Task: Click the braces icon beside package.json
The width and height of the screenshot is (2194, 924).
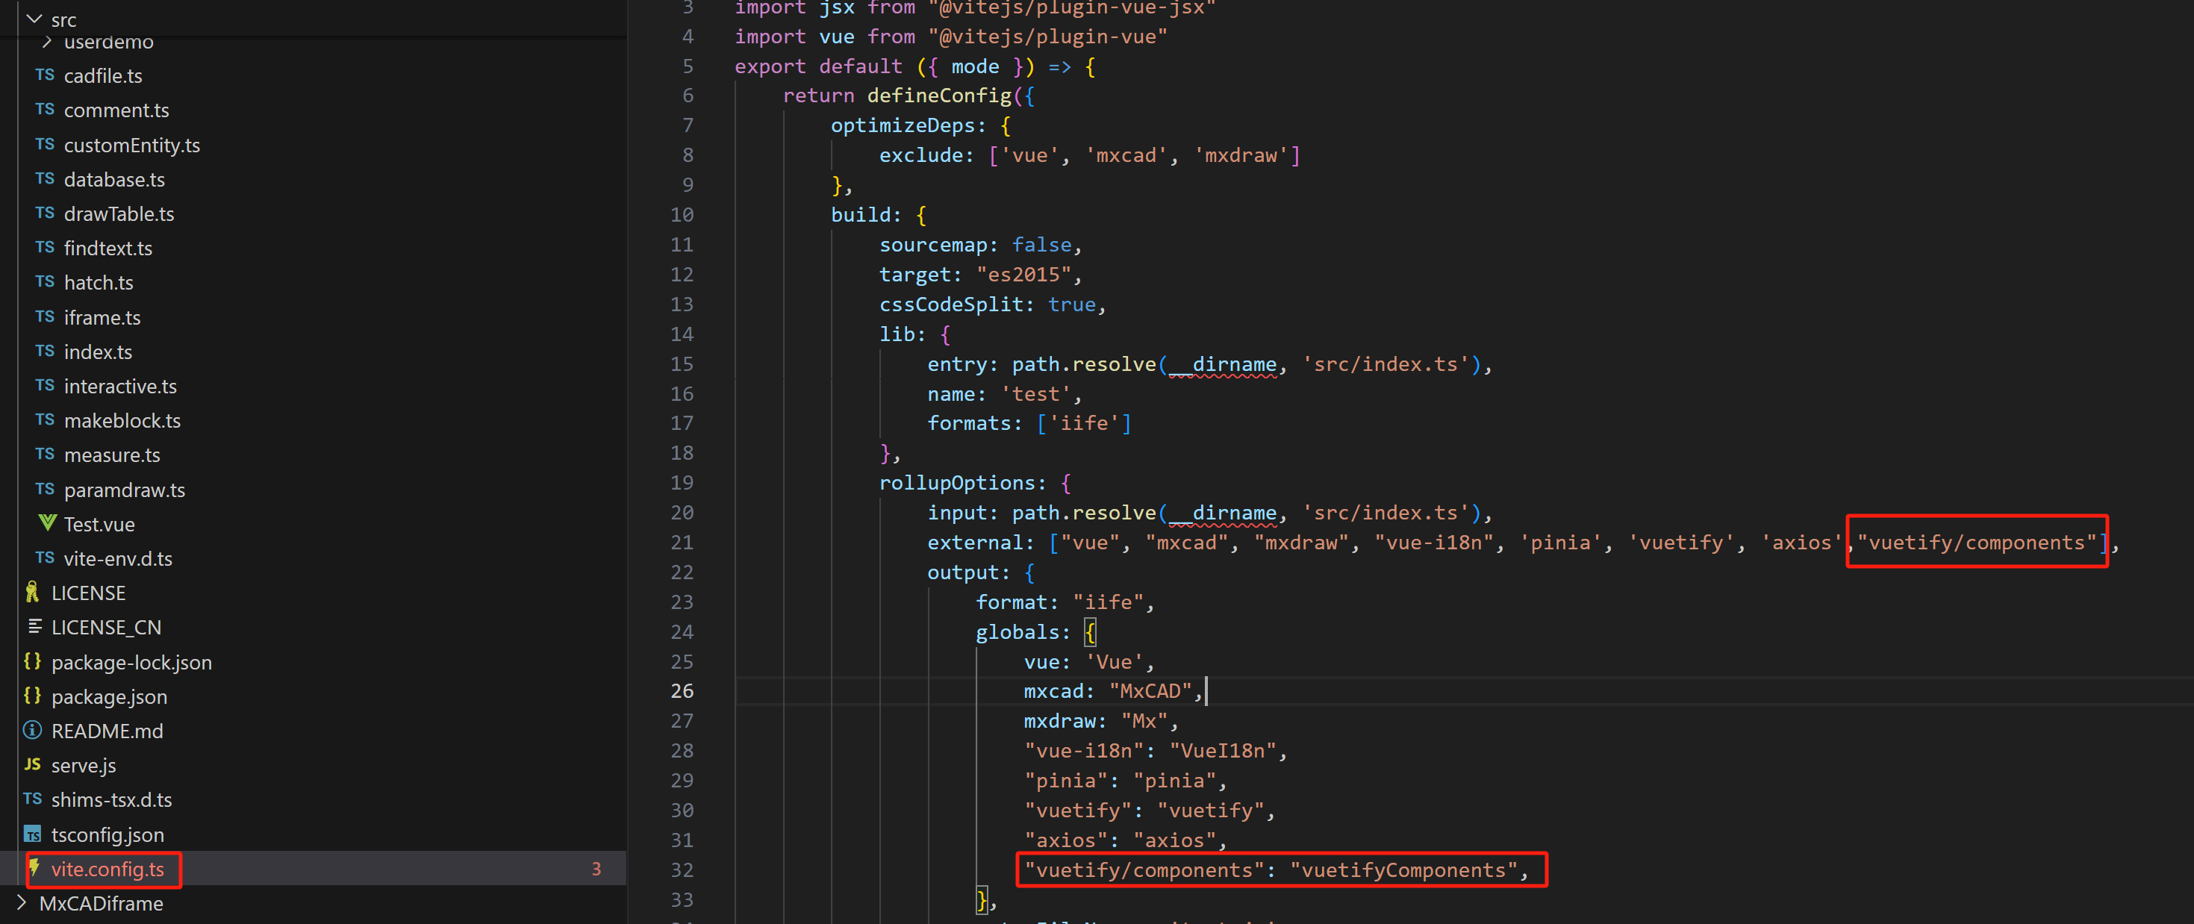Action: [x=32, y=695]
